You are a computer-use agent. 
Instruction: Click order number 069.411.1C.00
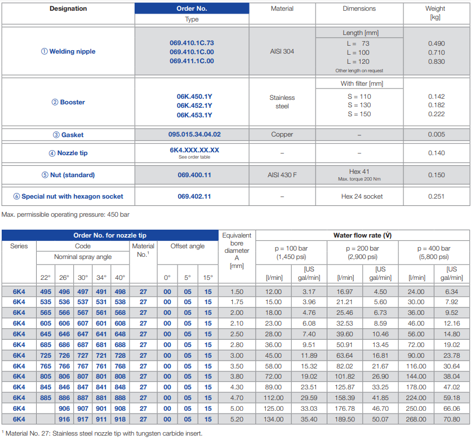[x=192, y=61]
